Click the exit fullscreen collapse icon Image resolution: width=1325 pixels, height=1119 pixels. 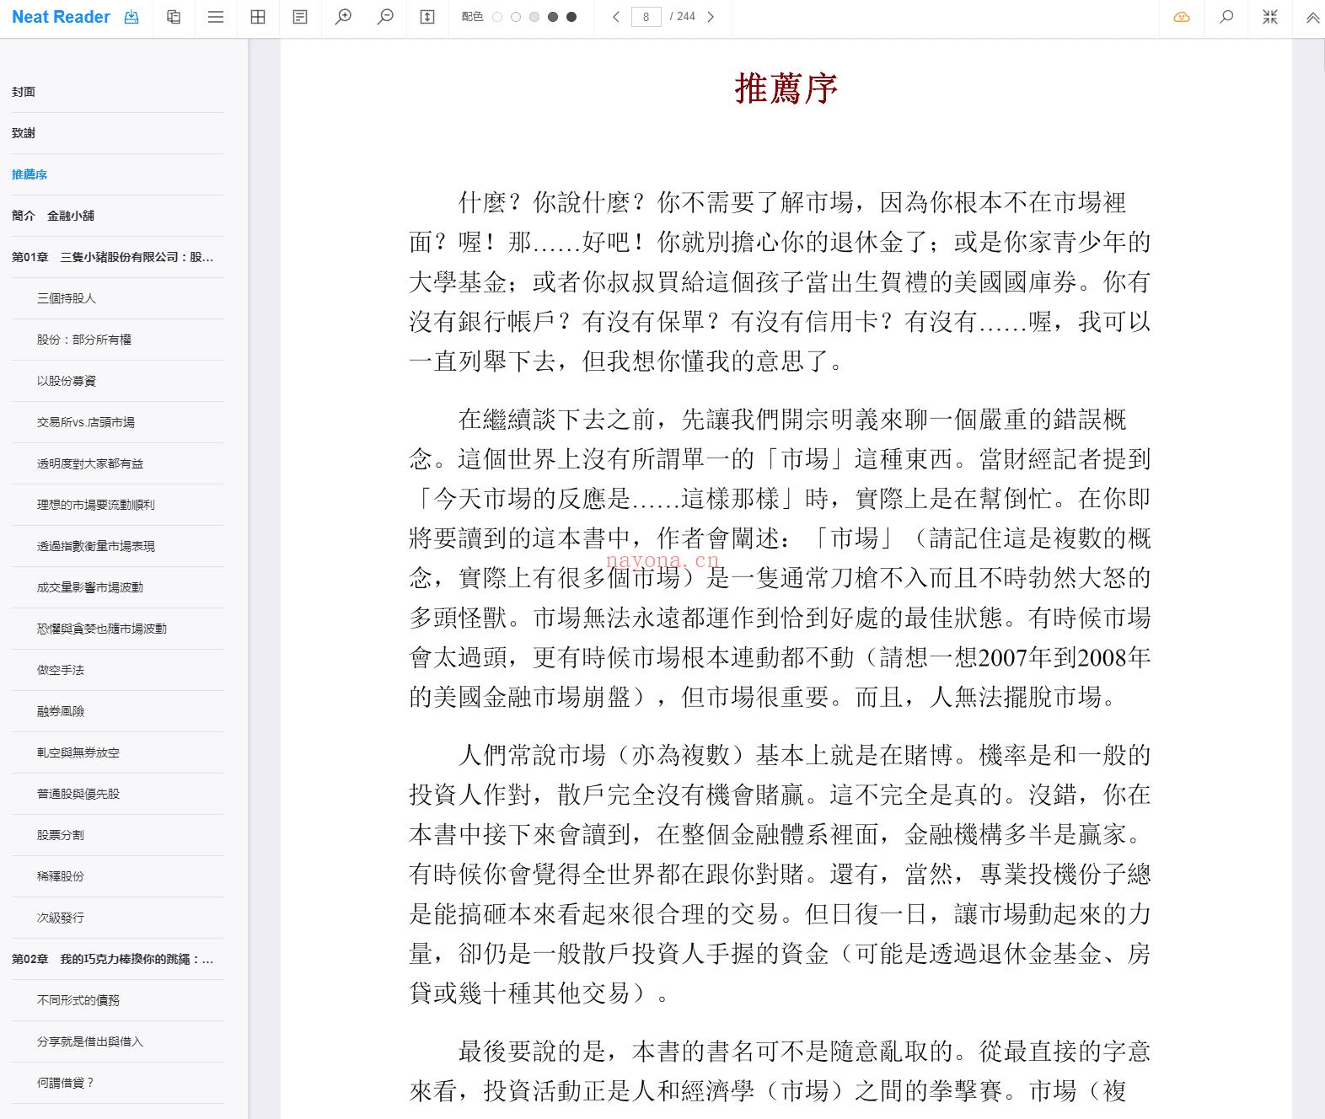pos(1270,17)
